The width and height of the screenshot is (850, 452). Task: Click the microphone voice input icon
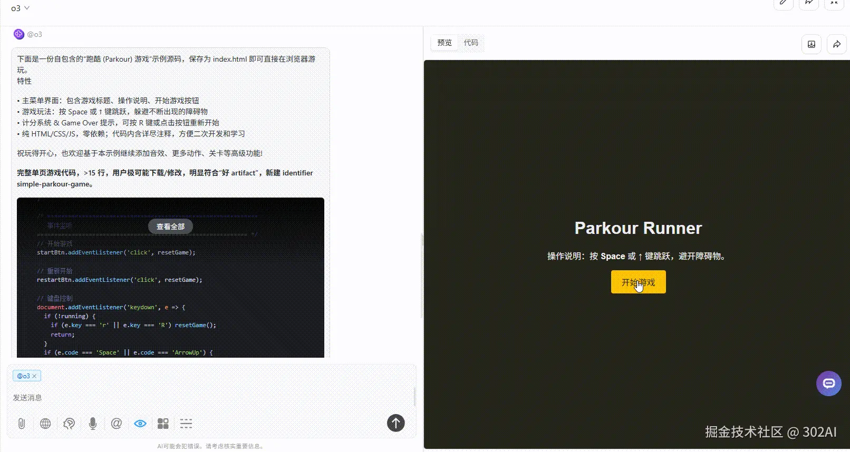tap(93, 424)
